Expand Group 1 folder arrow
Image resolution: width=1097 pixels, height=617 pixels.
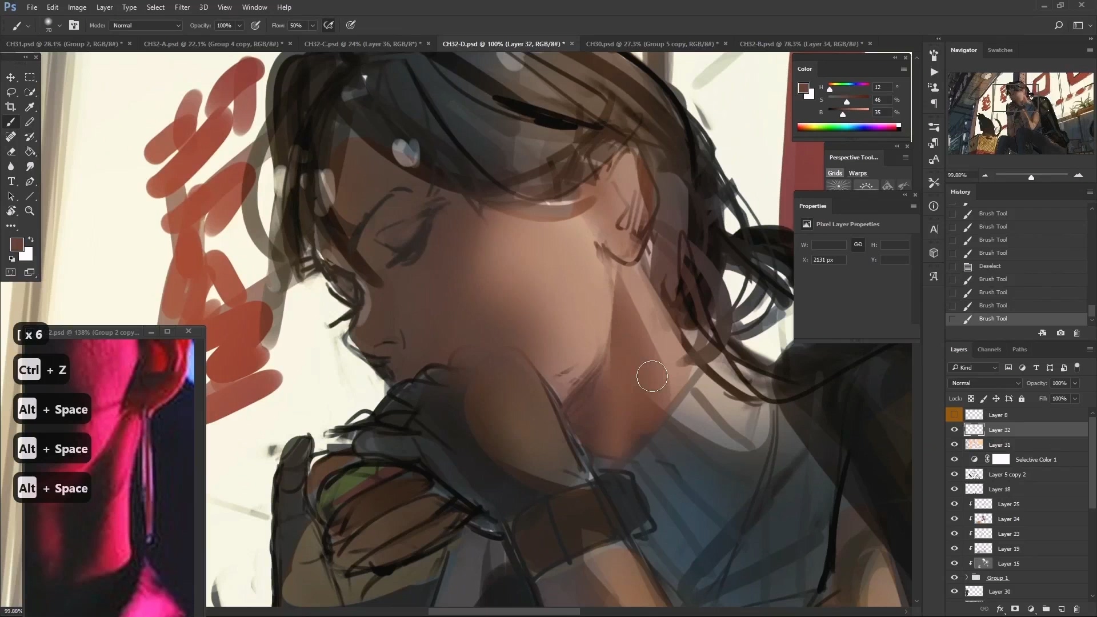coord(967,578)
